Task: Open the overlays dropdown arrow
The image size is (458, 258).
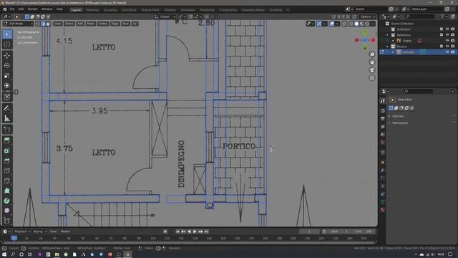Action: (x=337, y=24)
